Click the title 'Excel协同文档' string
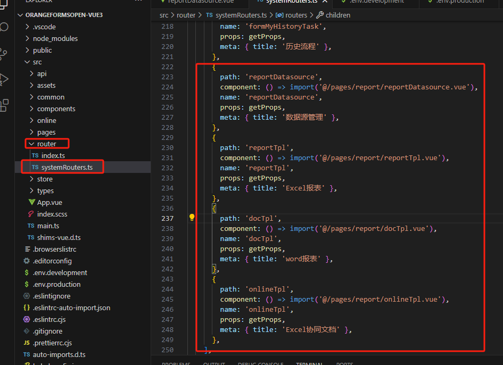This screenshot has height=365, width=503. [311, 330]
